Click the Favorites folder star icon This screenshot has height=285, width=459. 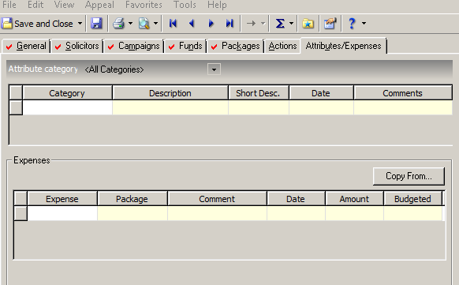pos(308,24)
